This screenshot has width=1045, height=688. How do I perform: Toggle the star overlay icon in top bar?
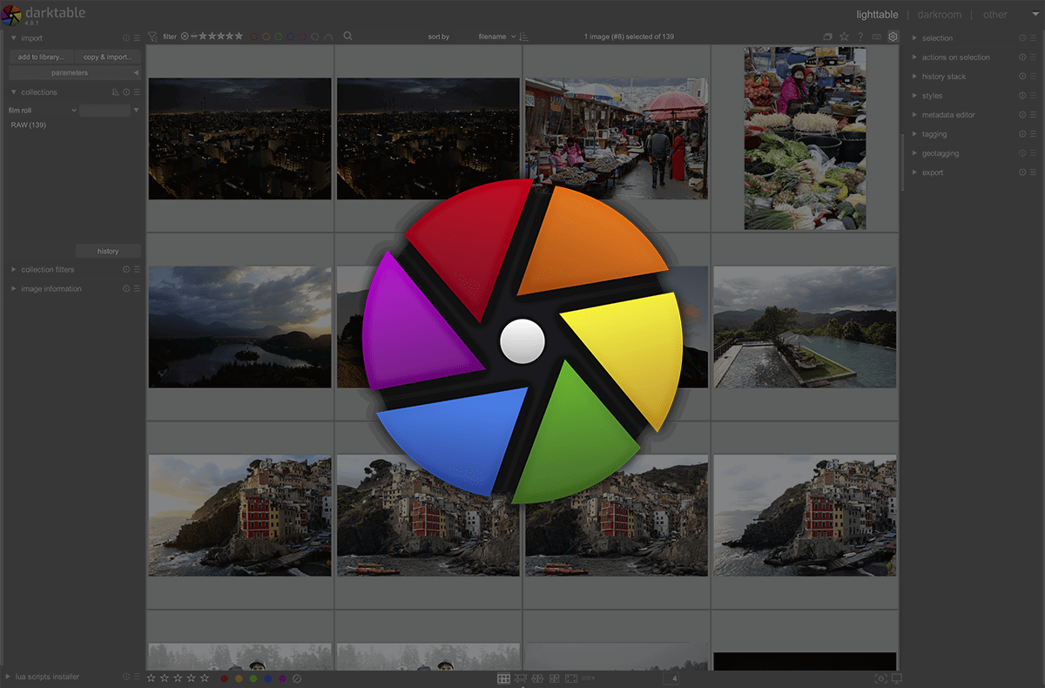(x=844, y=37)
